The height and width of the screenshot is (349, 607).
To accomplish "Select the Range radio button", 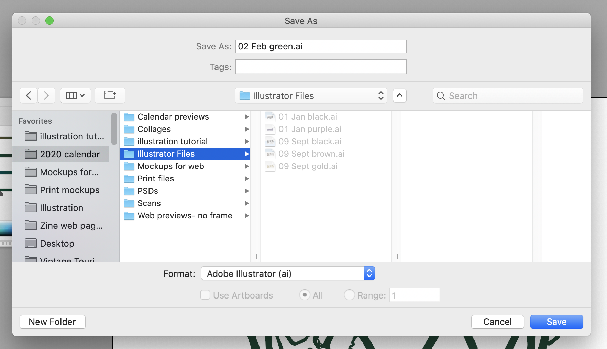I will [349, 295].
